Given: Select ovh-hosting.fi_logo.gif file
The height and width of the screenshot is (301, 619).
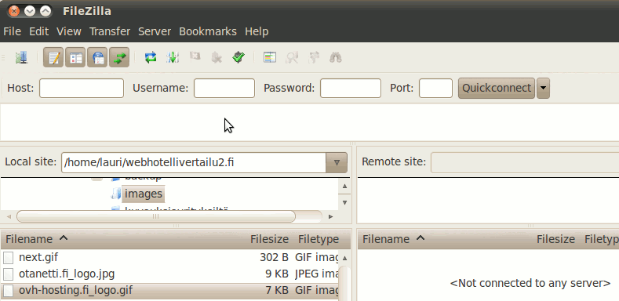Looking at the screenshot, I should [x=76, y=290].
